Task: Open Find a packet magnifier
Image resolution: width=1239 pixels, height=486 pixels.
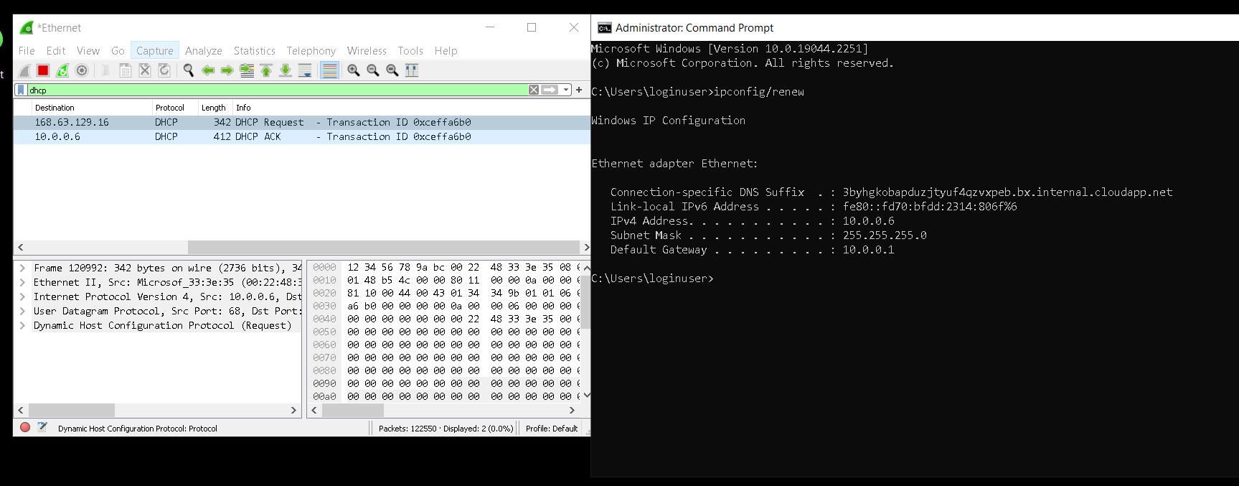Action: 189,70
